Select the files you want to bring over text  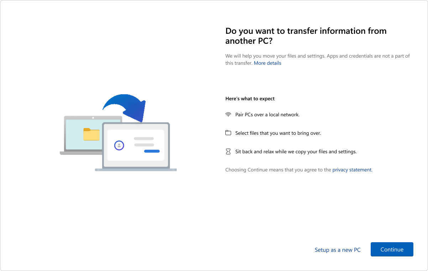coord(278,133)
